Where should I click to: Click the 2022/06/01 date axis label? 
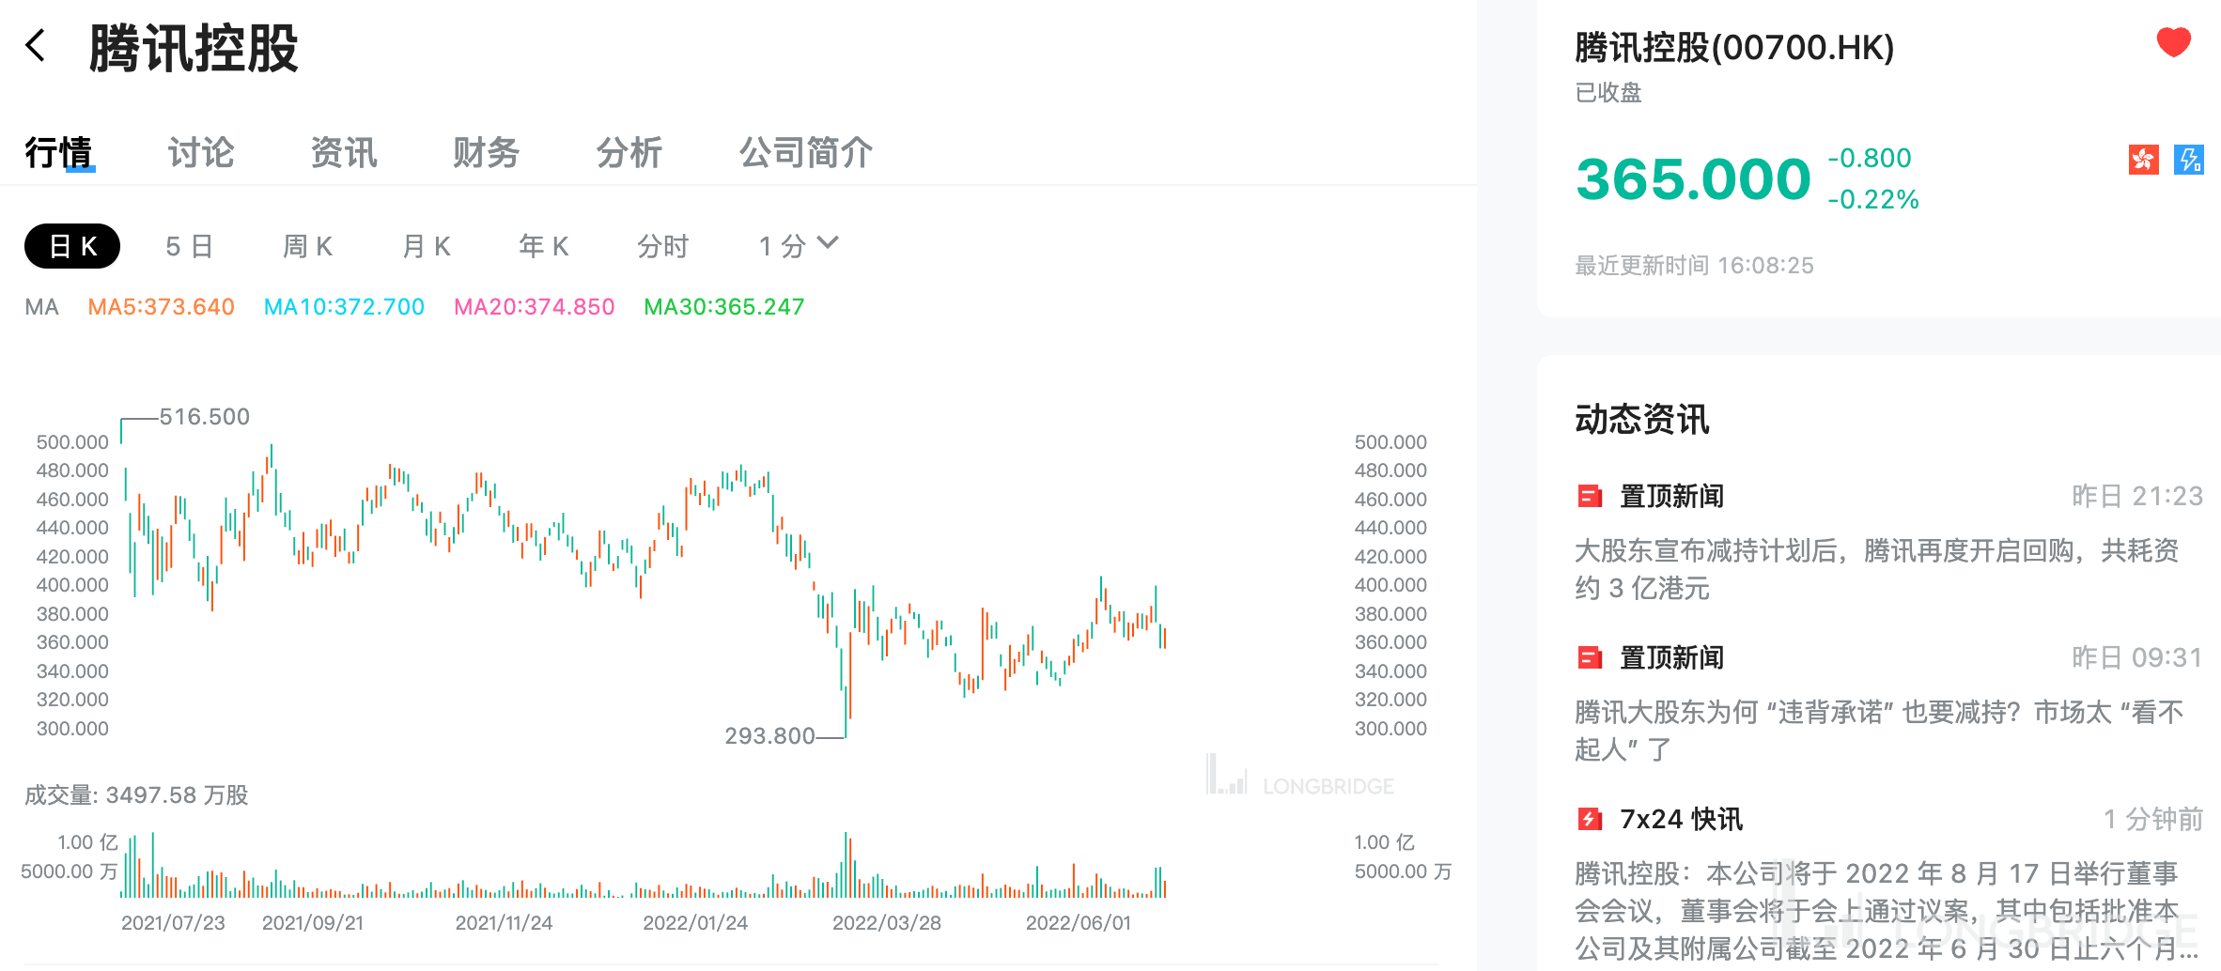coord(1079,923)
